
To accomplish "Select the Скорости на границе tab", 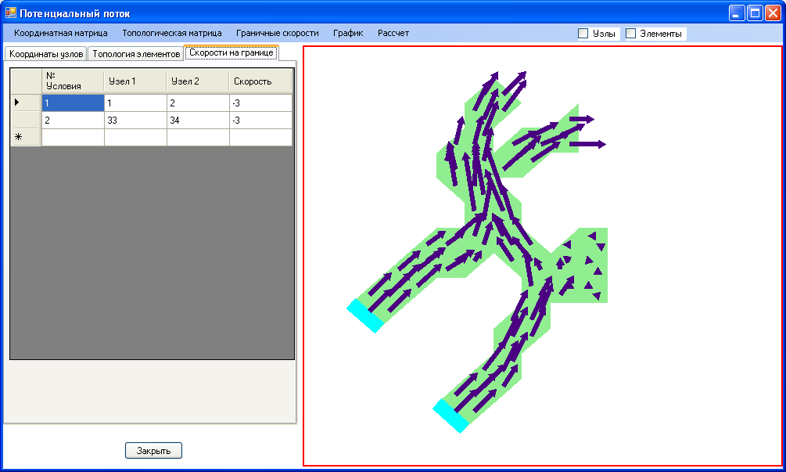I will [231, 52].
